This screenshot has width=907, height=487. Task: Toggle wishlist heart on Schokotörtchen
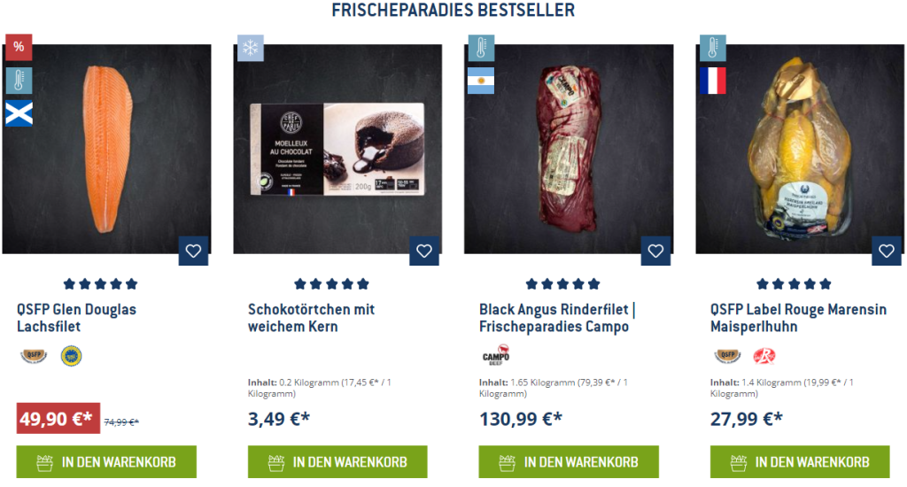(x=424, y=251)
